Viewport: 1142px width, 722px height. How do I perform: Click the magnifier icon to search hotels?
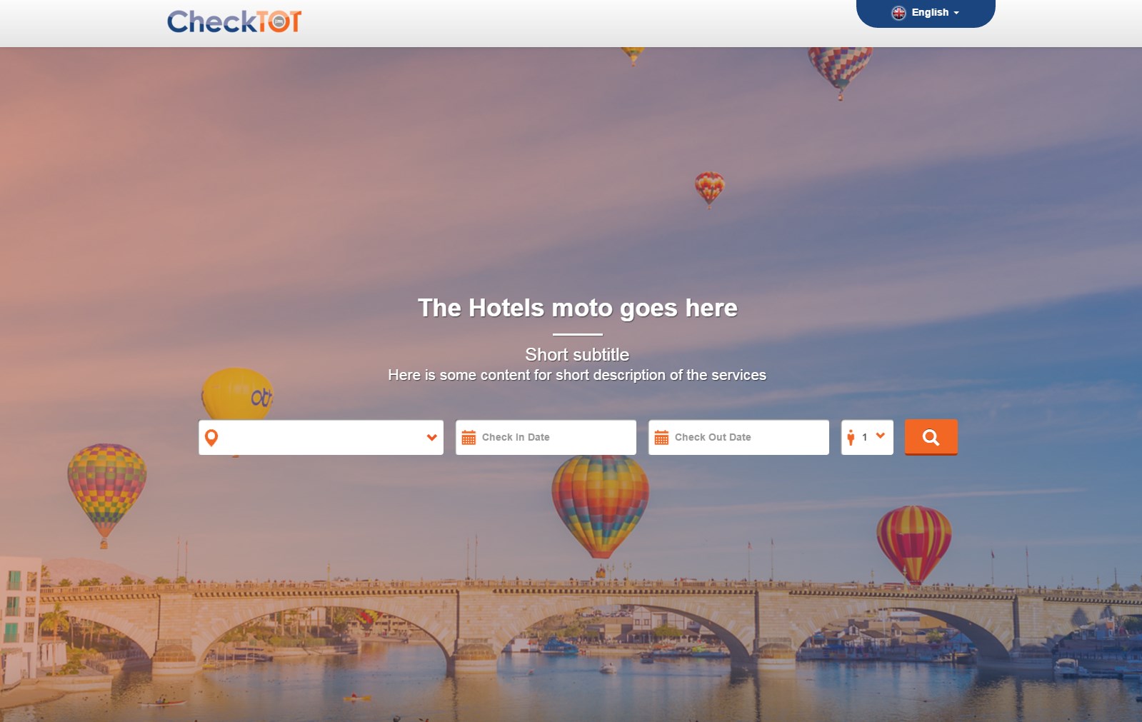931,437
